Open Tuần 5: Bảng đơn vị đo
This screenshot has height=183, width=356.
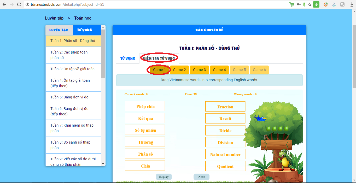tap(73, 97)
